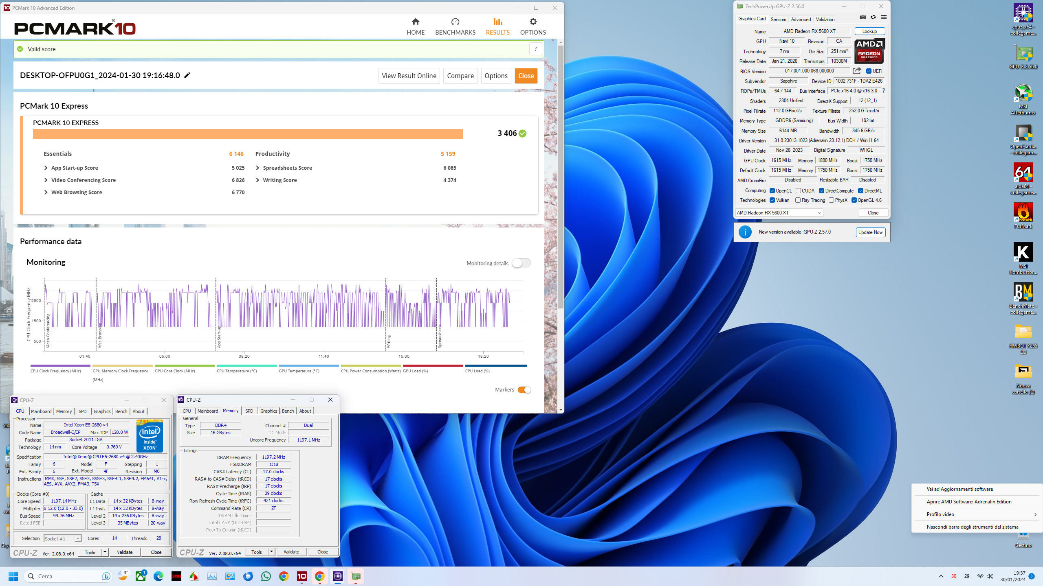Open the OpenHardwareMonitor desktop shortcut
This screenshot has width=1043, height=586.
click(1023, 139)
